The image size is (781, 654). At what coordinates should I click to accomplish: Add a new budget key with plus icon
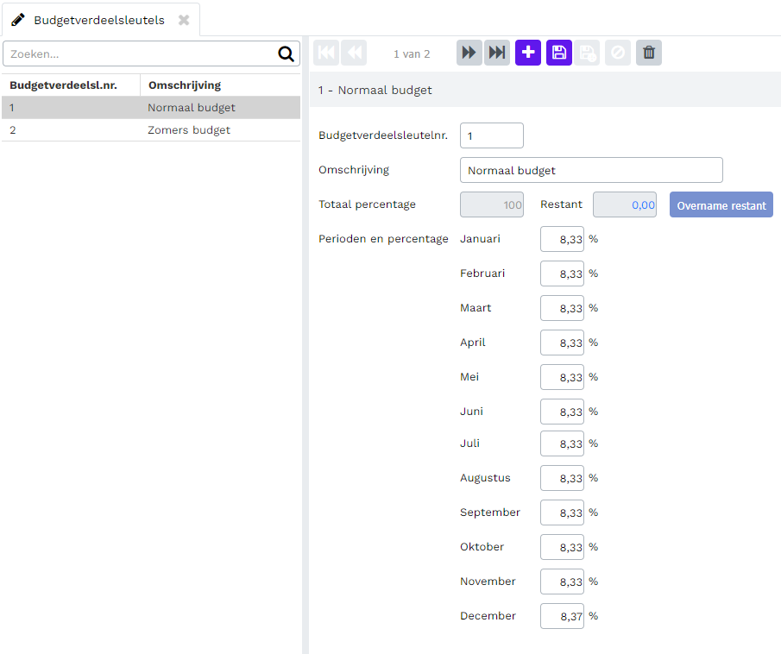pos(528,53)
